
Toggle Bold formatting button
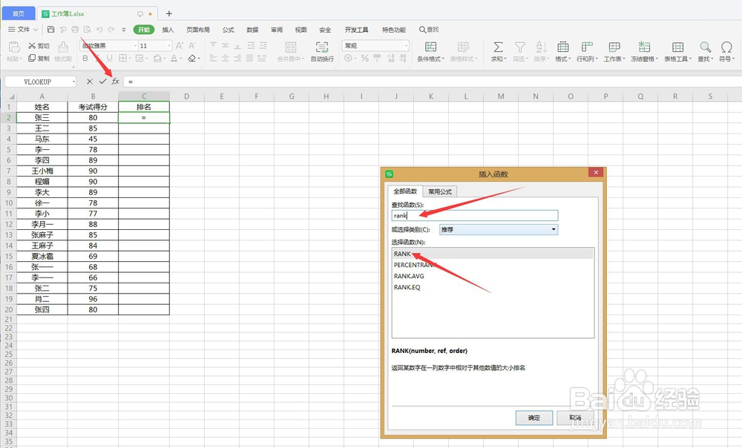pos(85,58)
